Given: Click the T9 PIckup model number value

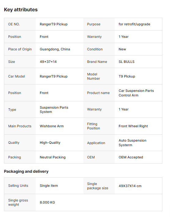Looking at the screenshot, I should tap(127, 76).
